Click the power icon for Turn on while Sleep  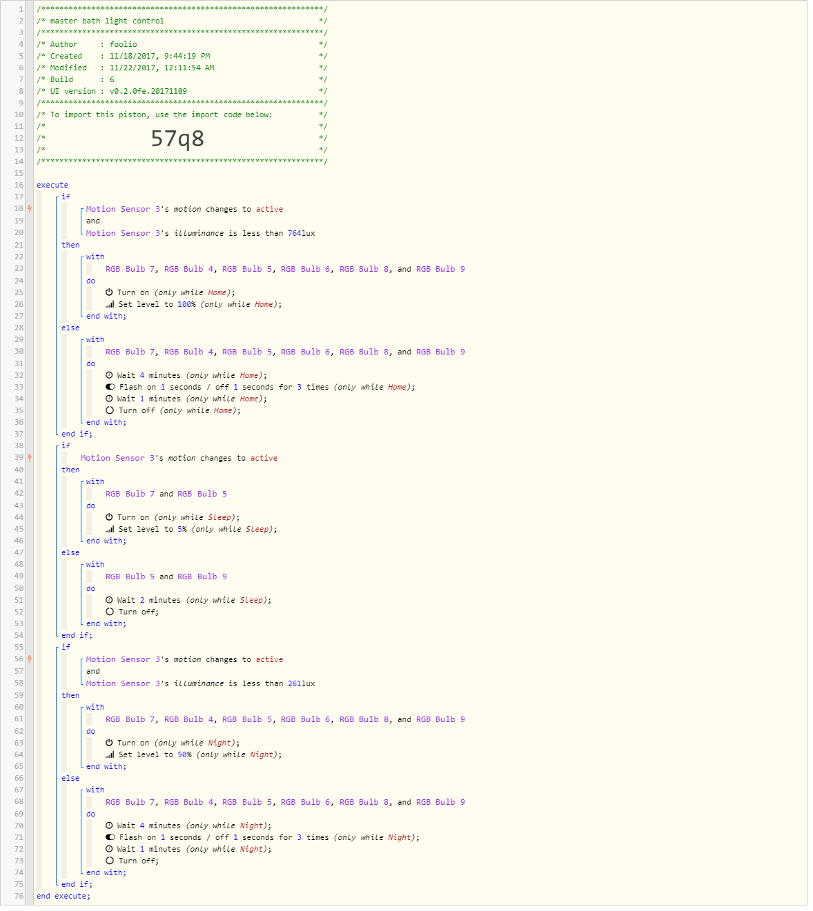coord(109,517)
